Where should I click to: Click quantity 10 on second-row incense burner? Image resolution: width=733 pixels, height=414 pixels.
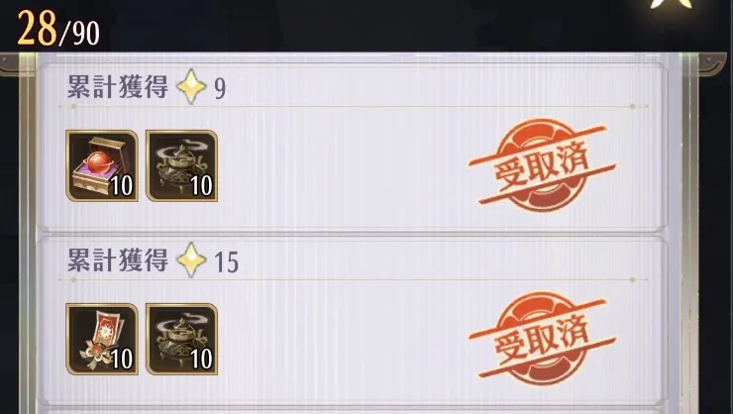201,360
